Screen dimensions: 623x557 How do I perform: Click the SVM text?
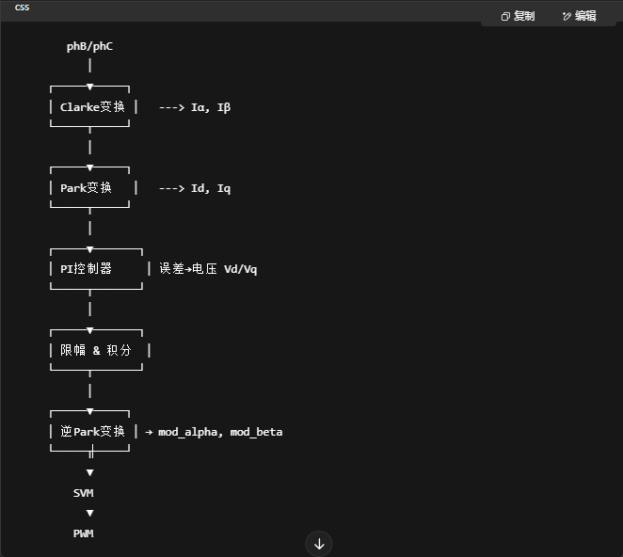click(84, 493)
